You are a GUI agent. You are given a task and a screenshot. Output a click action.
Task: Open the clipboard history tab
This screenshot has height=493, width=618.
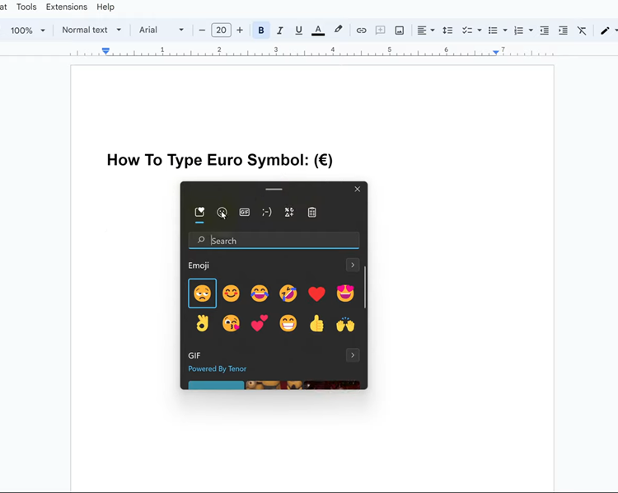(x=311, y=212)
